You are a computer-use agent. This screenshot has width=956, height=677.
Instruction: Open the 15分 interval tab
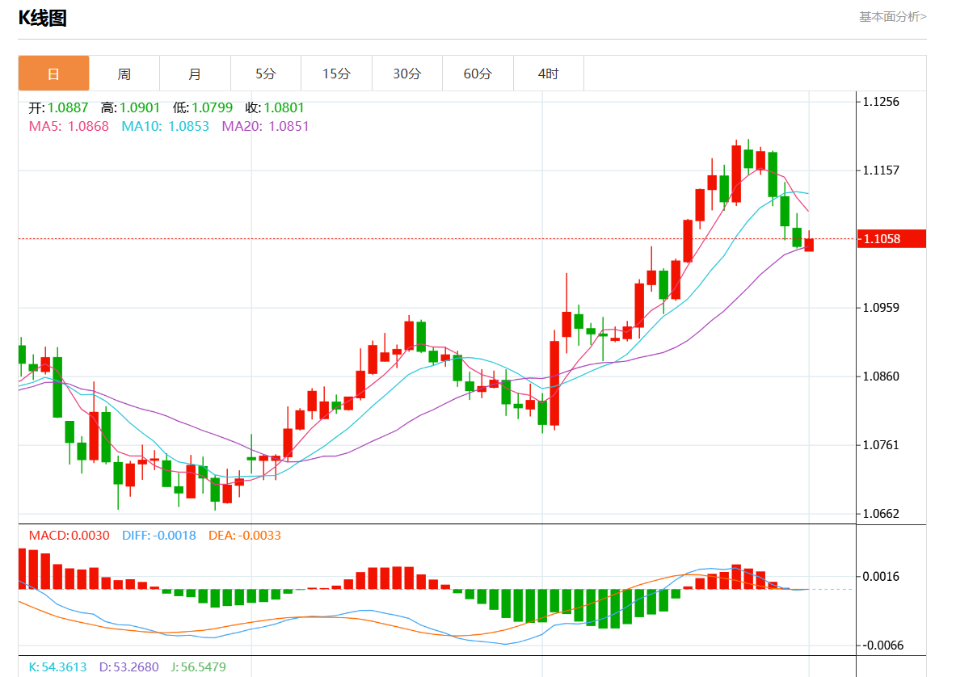pyautogui.click(x=336, y=74)
